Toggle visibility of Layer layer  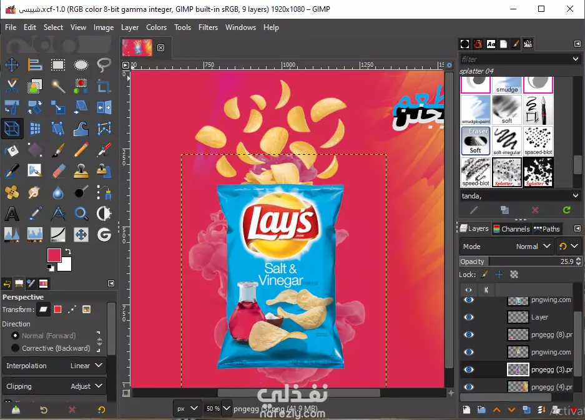(469, 317)
